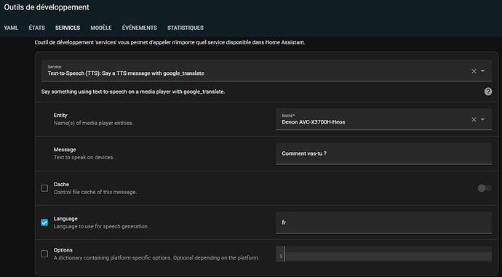Click the Entité field showing Denon AVC-X3700H-Heos
502x277 pixels.
tap(383, 119)
